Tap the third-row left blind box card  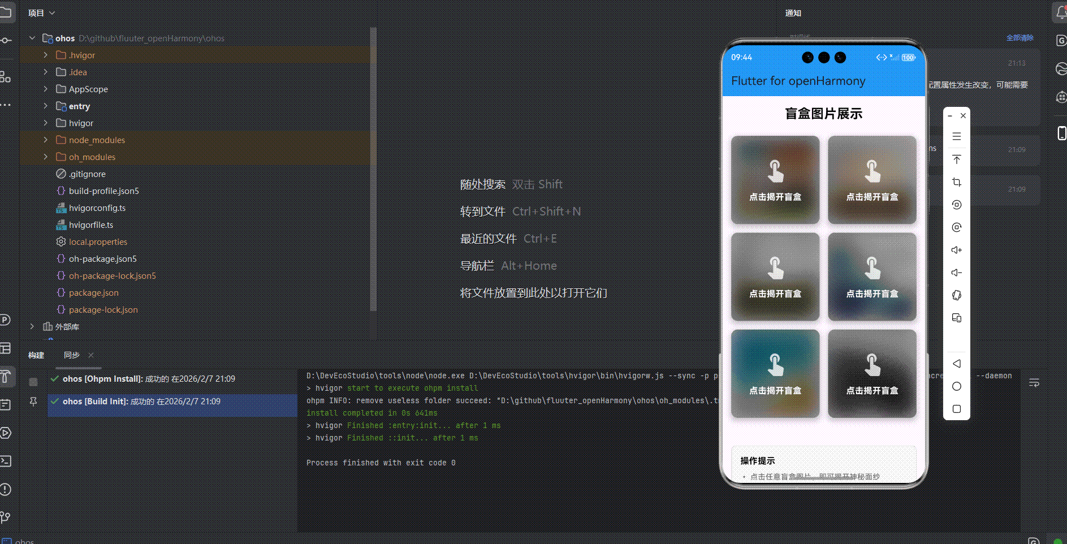(775, 374)
